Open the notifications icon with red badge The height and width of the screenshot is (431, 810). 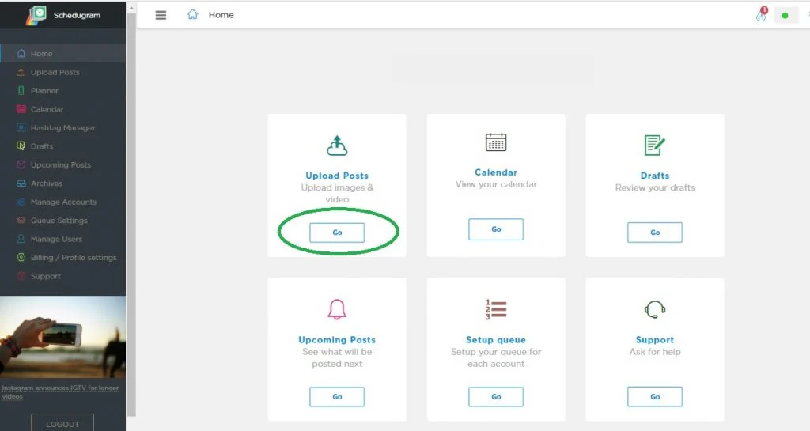coord(762,14)
